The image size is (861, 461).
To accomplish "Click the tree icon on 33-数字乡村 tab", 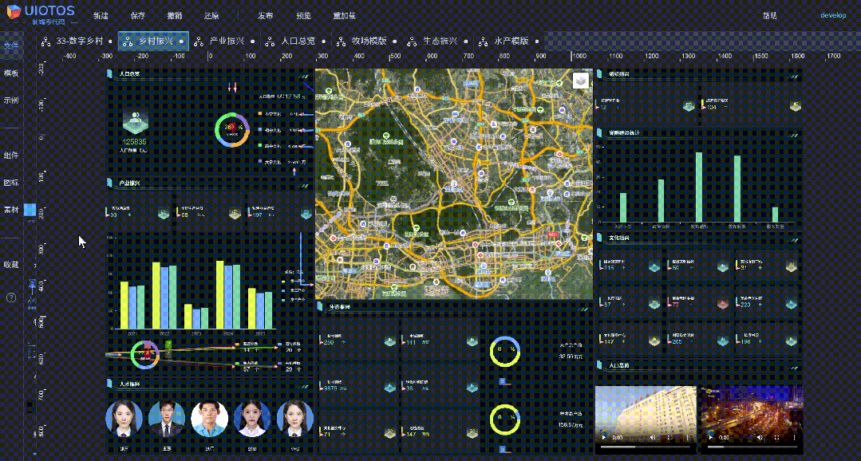I will pyautogui.click(x=47, y=41).
